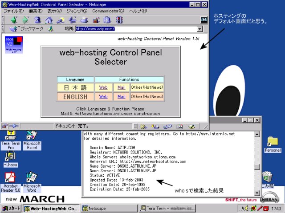
Task: Follow the Mail link in the ENGLISH row
Action: click(122, 97)
